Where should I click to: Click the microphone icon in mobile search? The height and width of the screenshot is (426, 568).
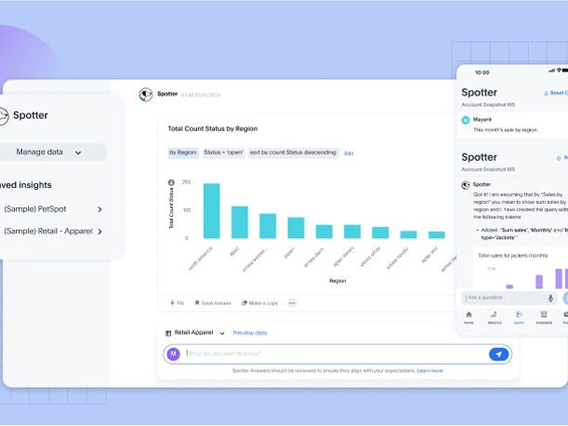(x=550, y=298)
